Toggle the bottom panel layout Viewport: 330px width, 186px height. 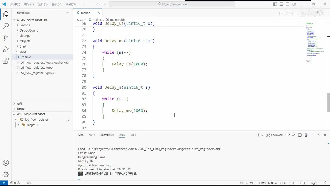click(281, 4)
